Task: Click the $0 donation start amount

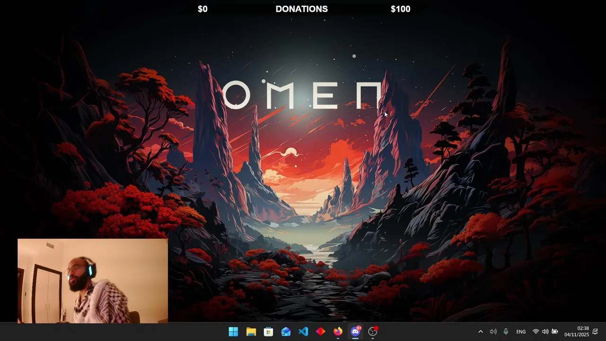Action: tap(203, 9)
